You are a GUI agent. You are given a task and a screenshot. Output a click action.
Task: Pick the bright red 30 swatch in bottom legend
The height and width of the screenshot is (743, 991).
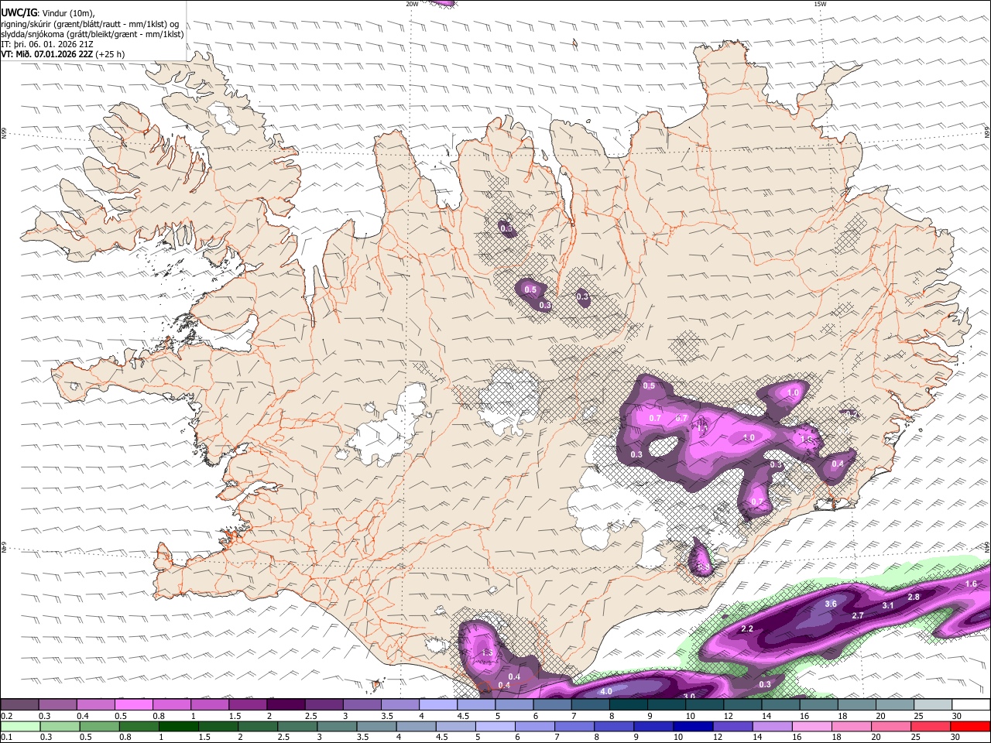pos(971,727)
